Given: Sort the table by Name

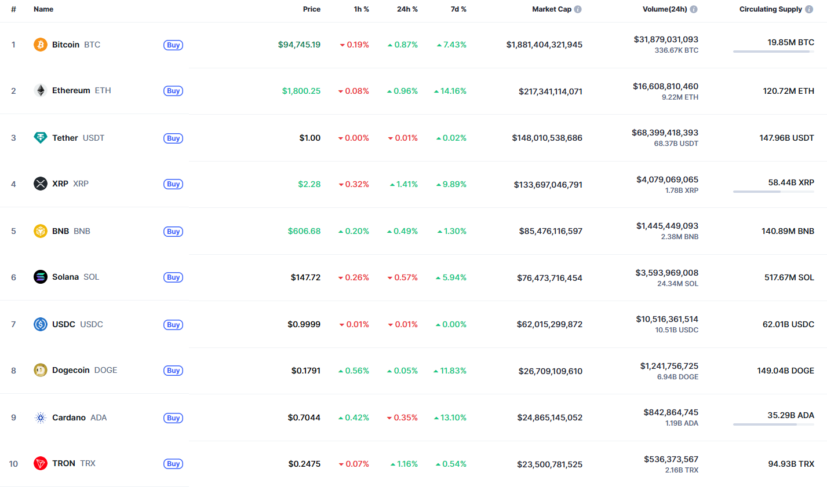Looking at the screenshot, I should pos(43,9).
